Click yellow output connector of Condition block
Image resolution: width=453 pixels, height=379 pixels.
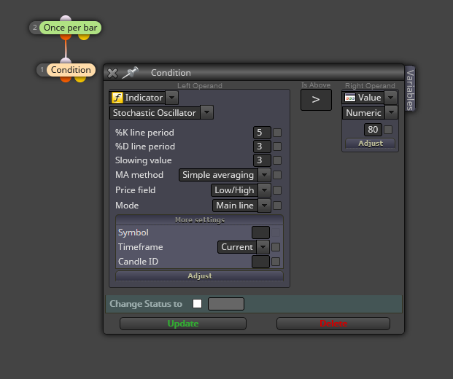click(x=80, y=79)
